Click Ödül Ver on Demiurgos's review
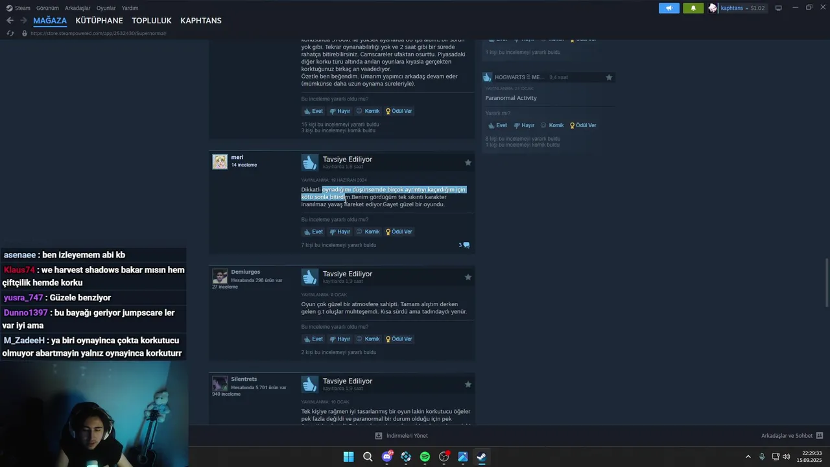 399,339
